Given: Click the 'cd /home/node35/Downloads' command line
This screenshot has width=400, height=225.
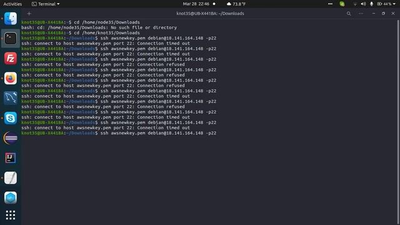Looking at the screenshot, I should 107,22.
